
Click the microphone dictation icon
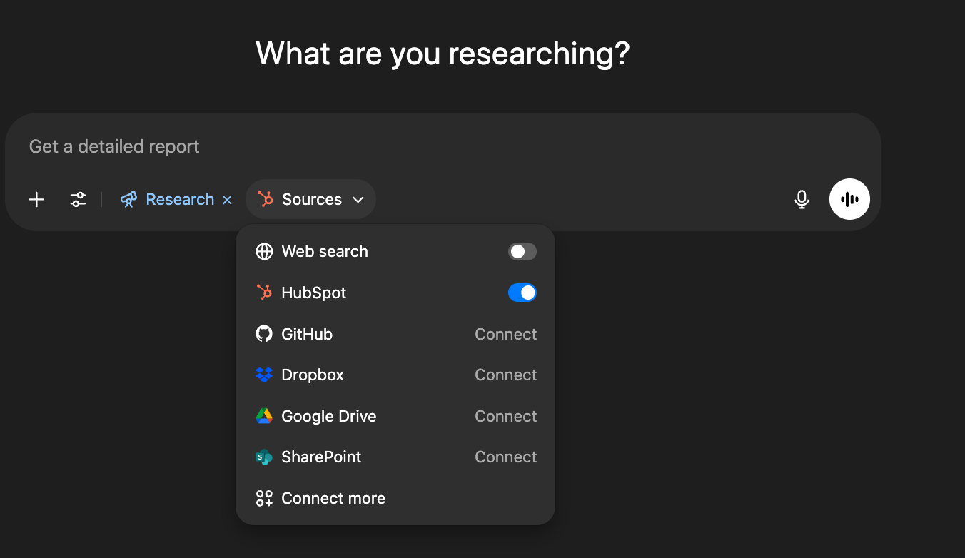802,200
